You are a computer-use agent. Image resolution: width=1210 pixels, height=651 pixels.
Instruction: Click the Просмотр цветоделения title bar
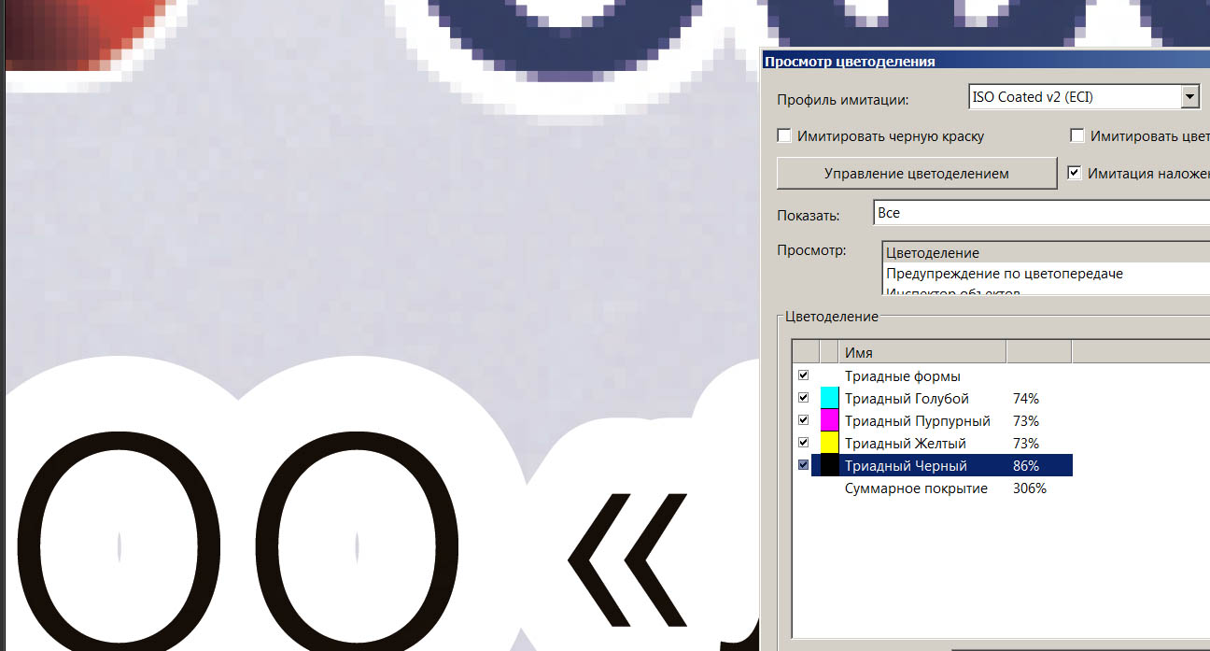985,62
